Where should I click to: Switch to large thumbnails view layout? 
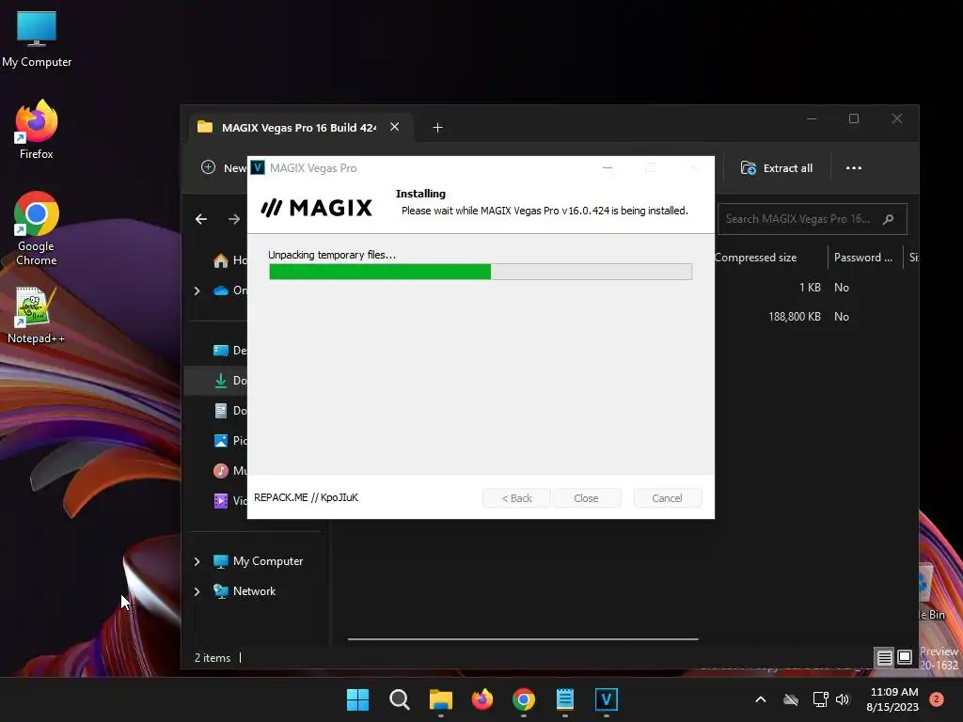point(905,658)
